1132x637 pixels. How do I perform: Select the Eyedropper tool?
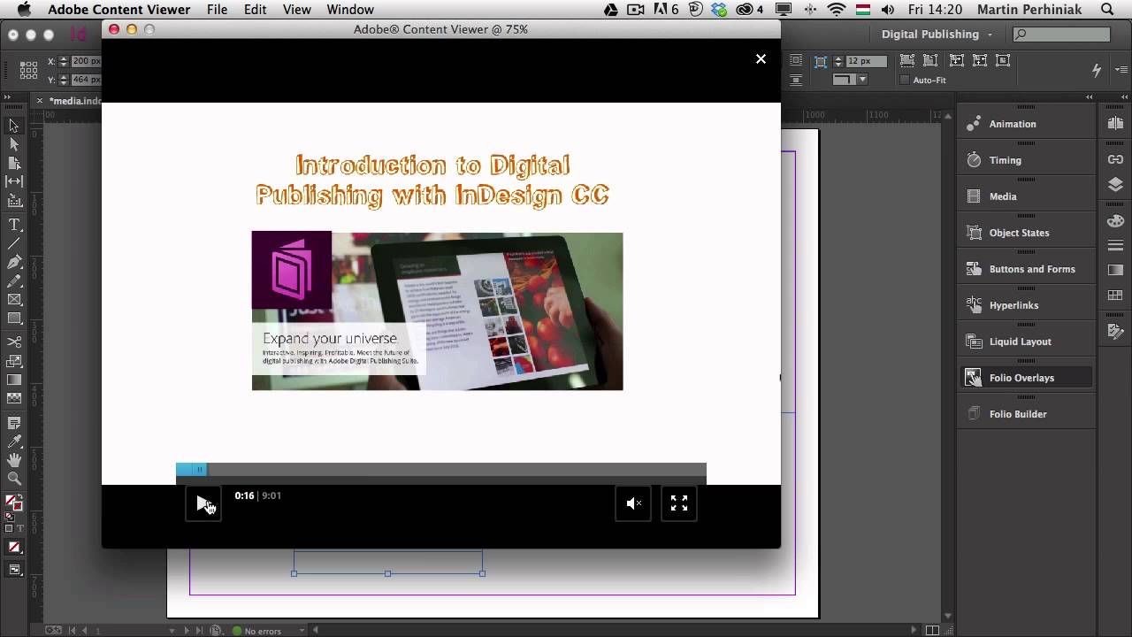click(x=14, y=441)
